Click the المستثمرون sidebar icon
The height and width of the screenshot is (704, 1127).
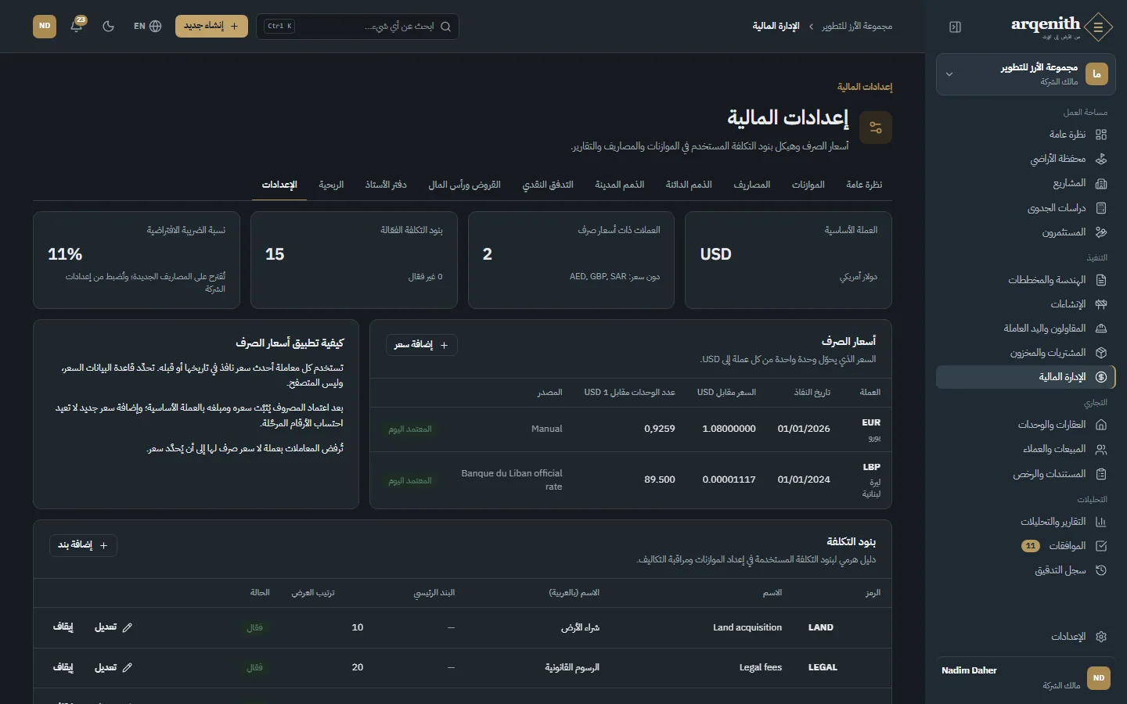[1101, 232]
